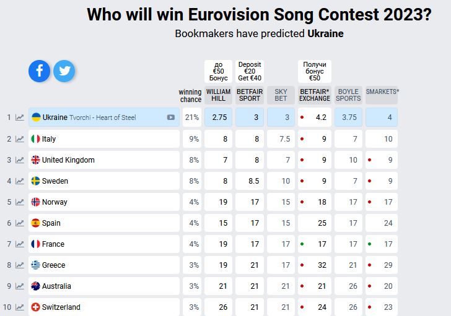Screen dimensions: 451x316
Task: Open the United Kingdom entry row
Action: tap(104, 160)
